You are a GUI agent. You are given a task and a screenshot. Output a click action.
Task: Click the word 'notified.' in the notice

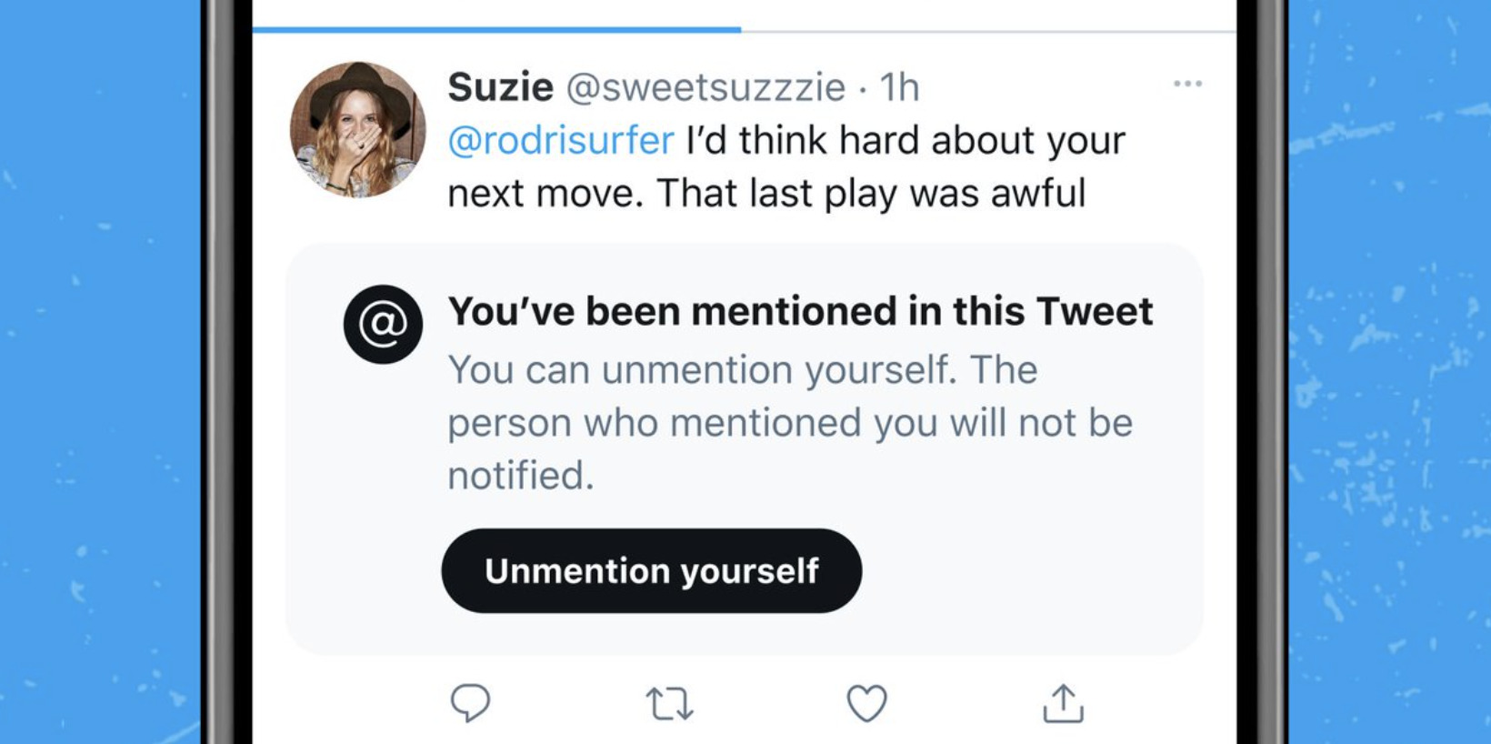click(521, 476)
